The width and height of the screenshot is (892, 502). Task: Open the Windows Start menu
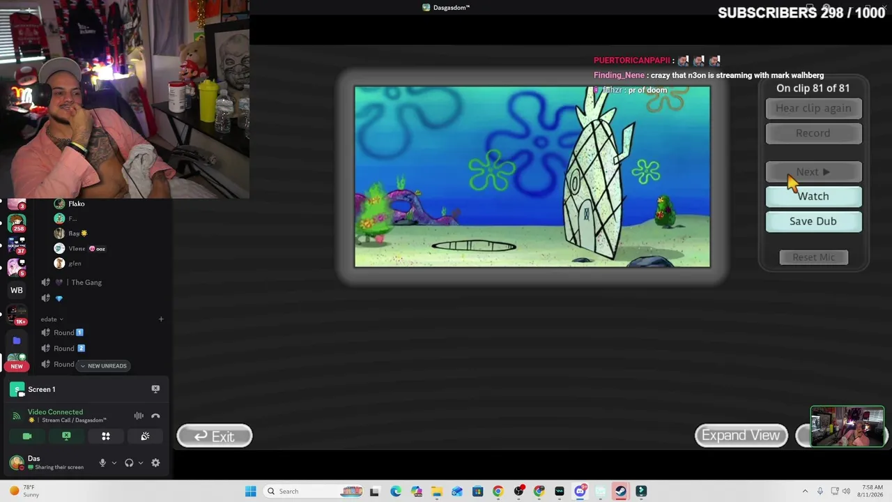(x=251, y=491)
